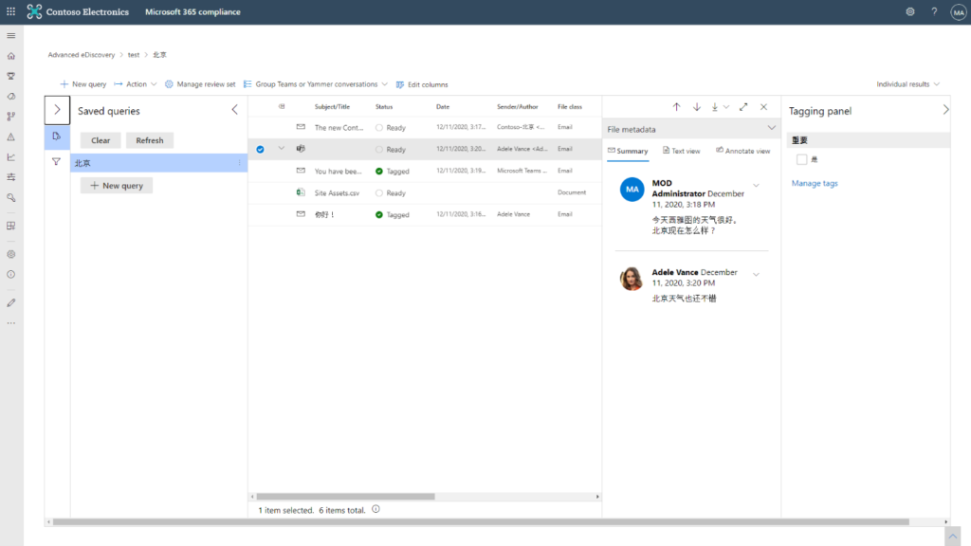Expand the File metadata section
Viewport: 971px width, 546px height.
(x=771, y=129)
